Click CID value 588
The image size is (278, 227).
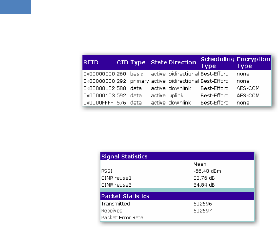(x=121, y=88)
